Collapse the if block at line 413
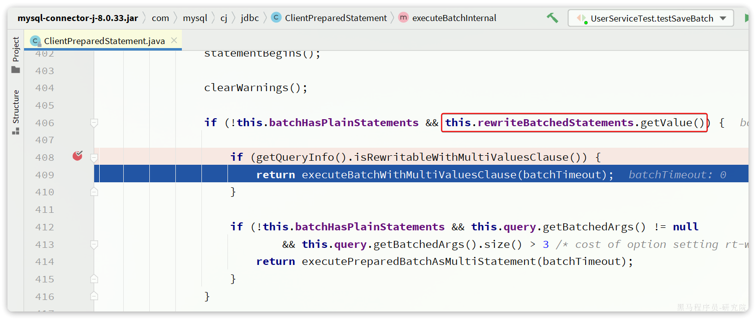 tap(94, 244)
